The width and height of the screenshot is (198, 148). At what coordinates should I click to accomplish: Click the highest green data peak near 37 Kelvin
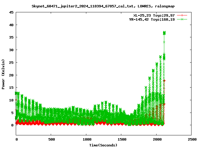pyautogui.click(x=164, y=33)
